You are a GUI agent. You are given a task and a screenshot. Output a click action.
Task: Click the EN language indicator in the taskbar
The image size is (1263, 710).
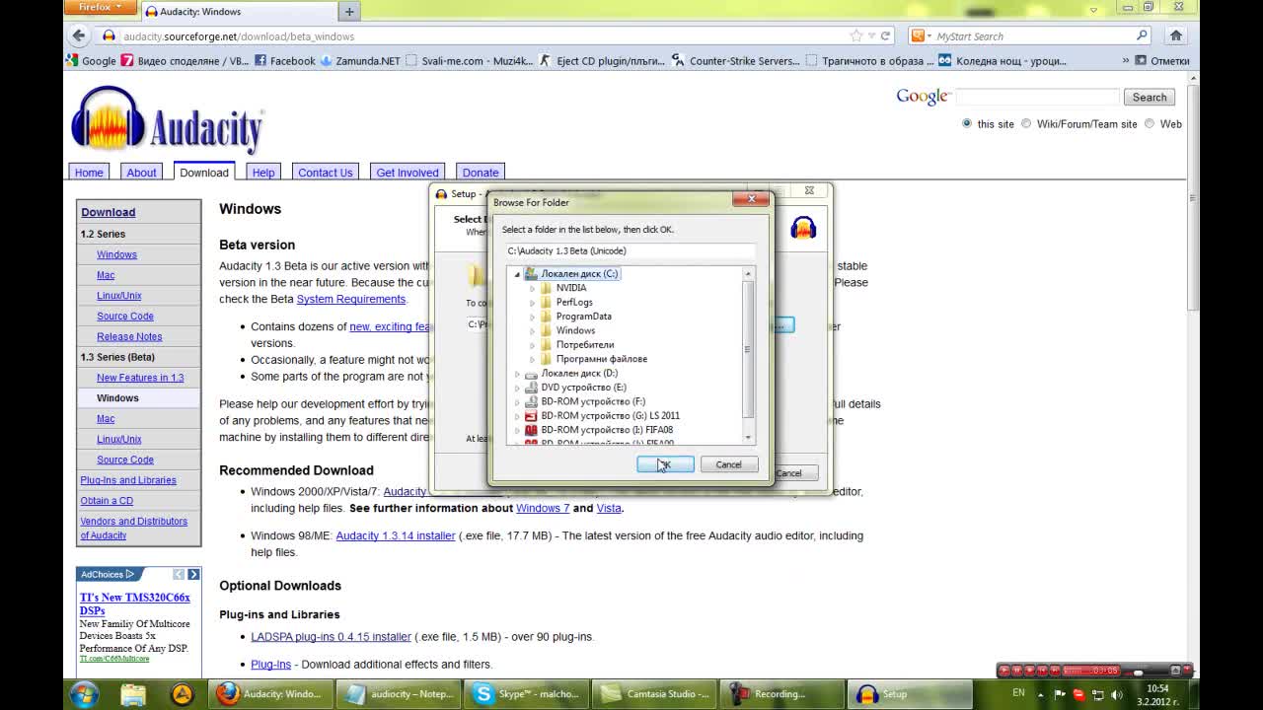tap(1019, 693)
